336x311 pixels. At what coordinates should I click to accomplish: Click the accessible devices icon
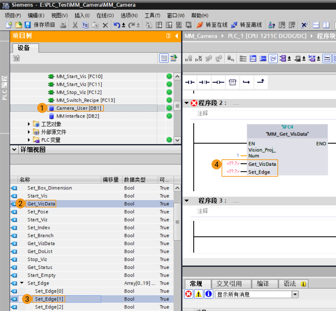[272, 25]
